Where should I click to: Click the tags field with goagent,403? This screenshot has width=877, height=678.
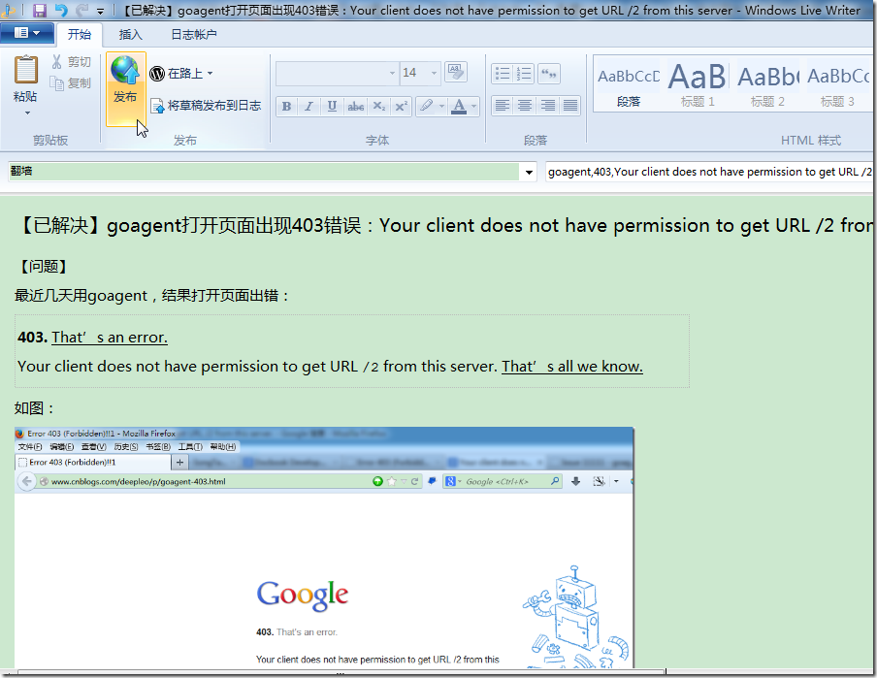click(x=709, y=172)
